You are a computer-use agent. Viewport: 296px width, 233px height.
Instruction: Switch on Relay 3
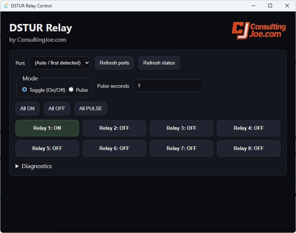(182, 128)
